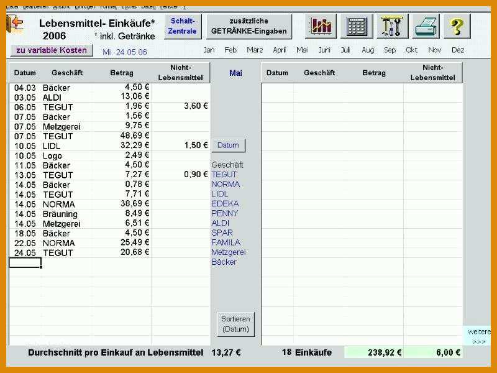
Task: Open help question mark icon
Action: (457, 26)
